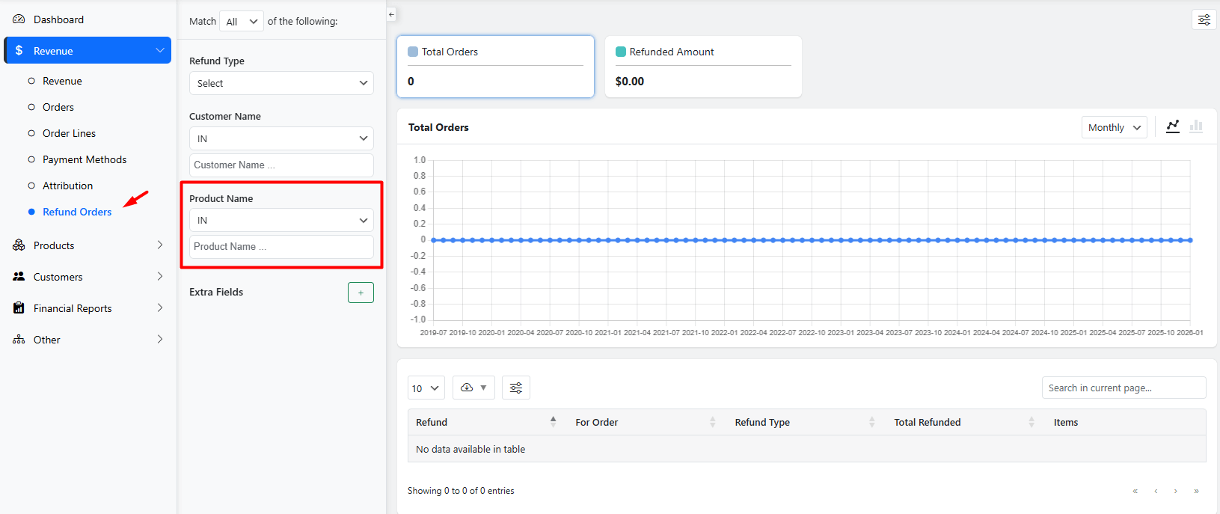Viewport: 1220px width, 514px height.
Task: Open the Refund Type select dropdown
Action: 281,83
